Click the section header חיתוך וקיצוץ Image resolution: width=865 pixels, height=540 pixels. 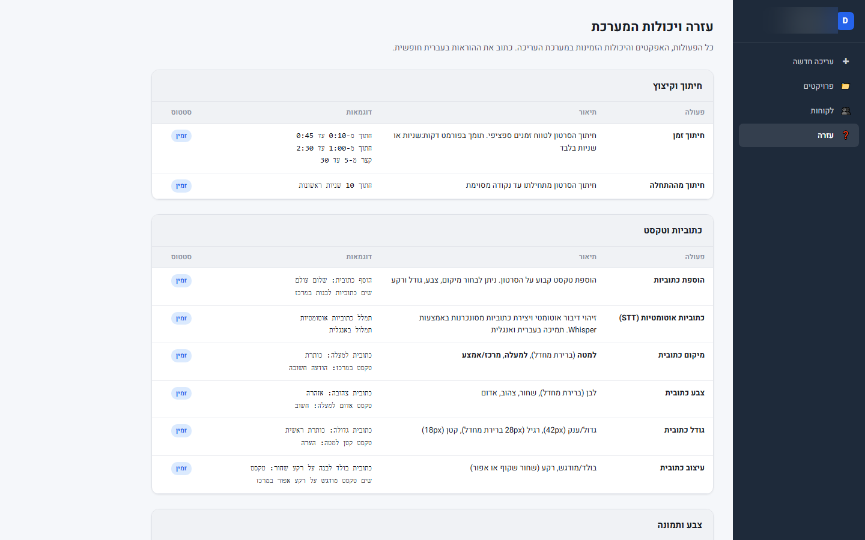(x=678, y=86)
